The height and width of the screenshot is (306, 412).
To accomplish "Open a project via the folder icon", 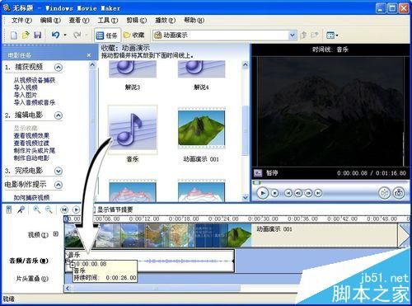I will coord(26,35).
